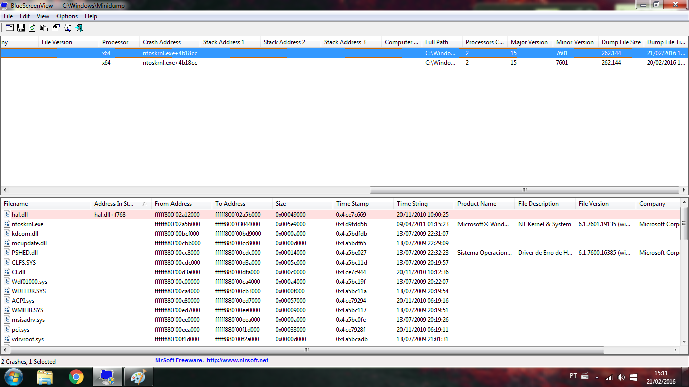Click the Refresh toolbar icon

click(x=32, y=28)
